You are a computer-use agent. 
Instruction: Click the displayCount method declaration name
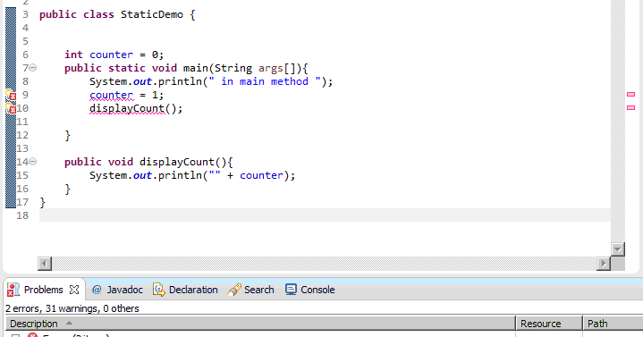tap(177, 162)
